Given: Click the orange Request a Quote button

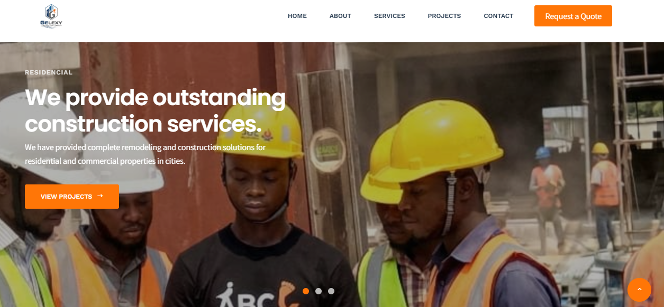Looking at the screenshot, I should point(573,16).
